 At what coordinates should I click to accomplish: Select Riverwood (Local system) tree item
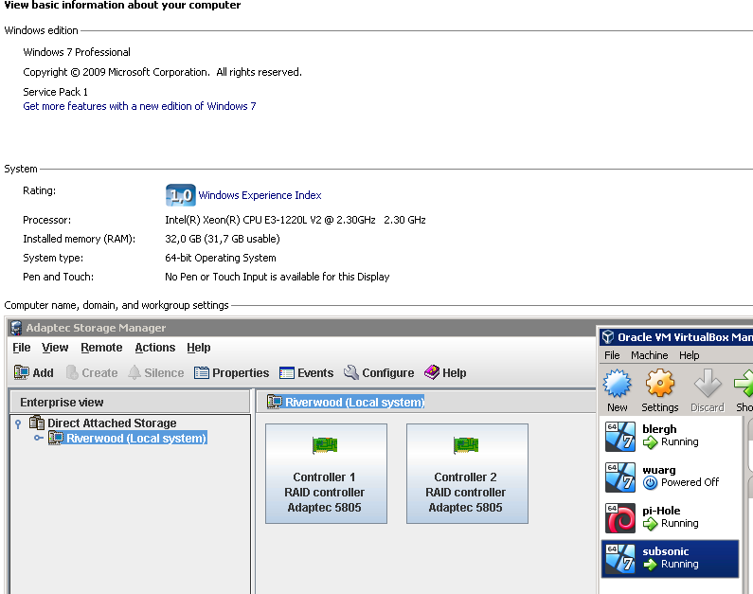coord(136,438)
